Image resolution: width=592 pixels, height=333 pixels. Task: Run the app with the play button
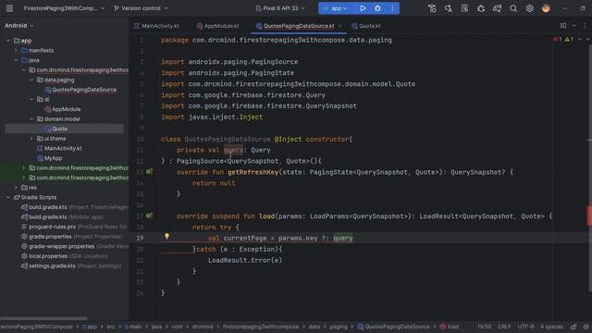(x=363, y=8)
